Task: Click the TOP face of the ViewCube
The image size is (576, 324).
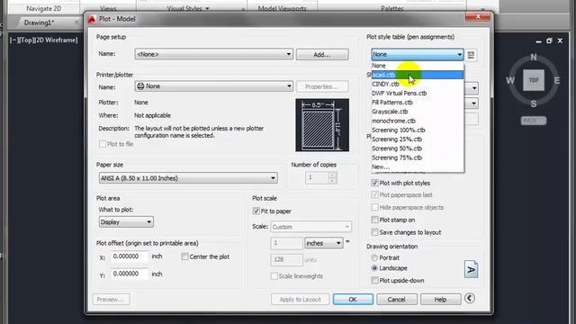Action: [x=534, y=80]
